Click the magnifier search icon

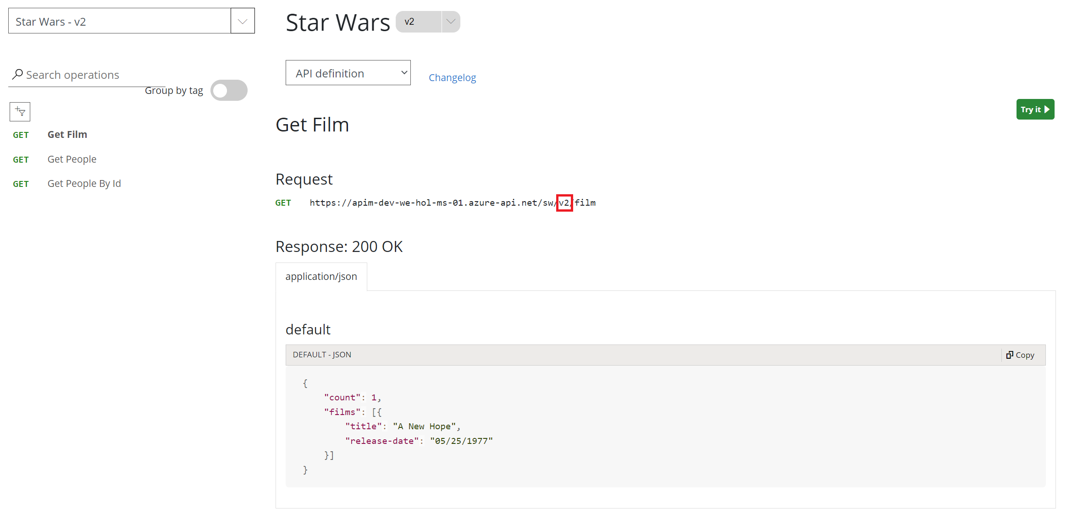tap(18, 74)
